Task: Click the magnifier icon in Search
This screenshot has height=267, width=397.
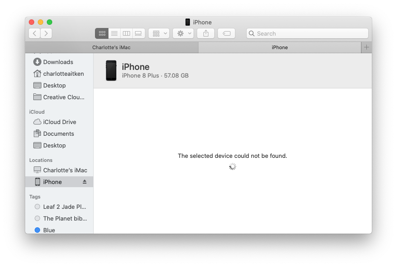Action: [x=252, y=33]
